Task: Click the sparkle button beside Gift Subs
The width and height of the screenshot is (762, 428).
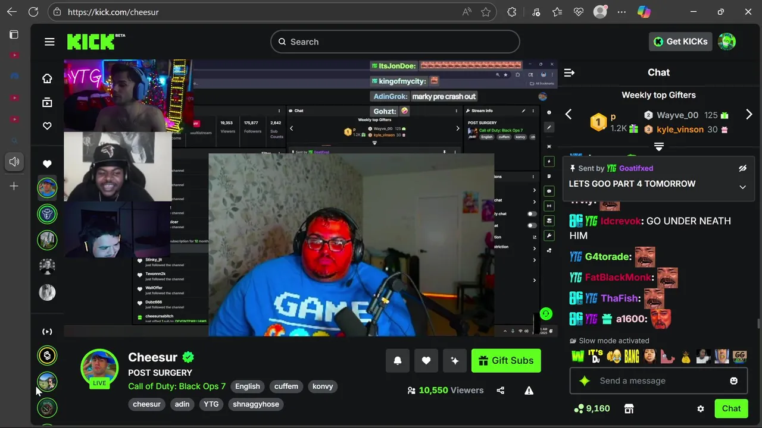Action: click(455, 360)
